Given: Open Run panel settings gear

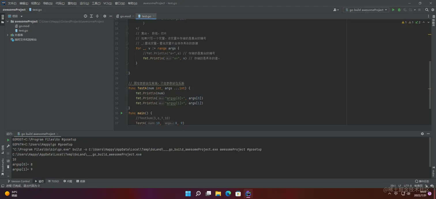Looking at the screenshot, I should pyautogui.click(x=422, y=134).
